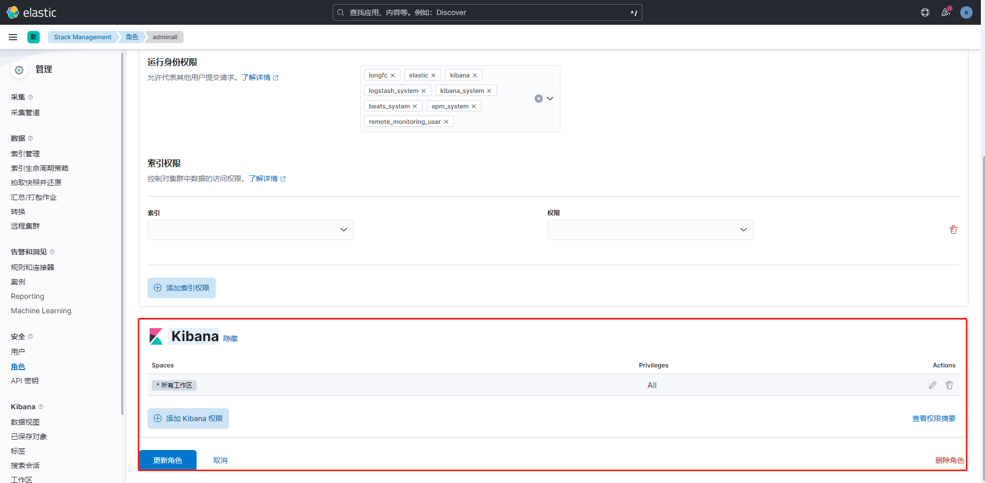Click 更新角色 button
Viewport: 985px width, 483px height.
168,460
